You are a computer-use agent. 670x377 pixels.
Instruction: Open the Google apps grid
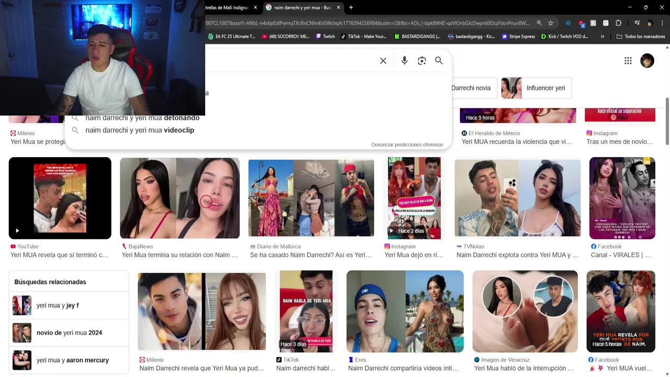click(628, 61)
